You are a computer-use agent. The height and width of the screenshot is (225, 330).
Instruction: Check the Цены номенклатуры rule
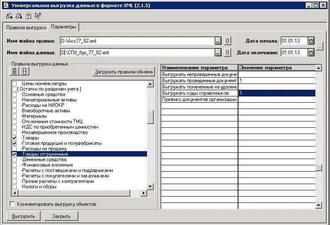pyautogui.click(x=14, y=83)
